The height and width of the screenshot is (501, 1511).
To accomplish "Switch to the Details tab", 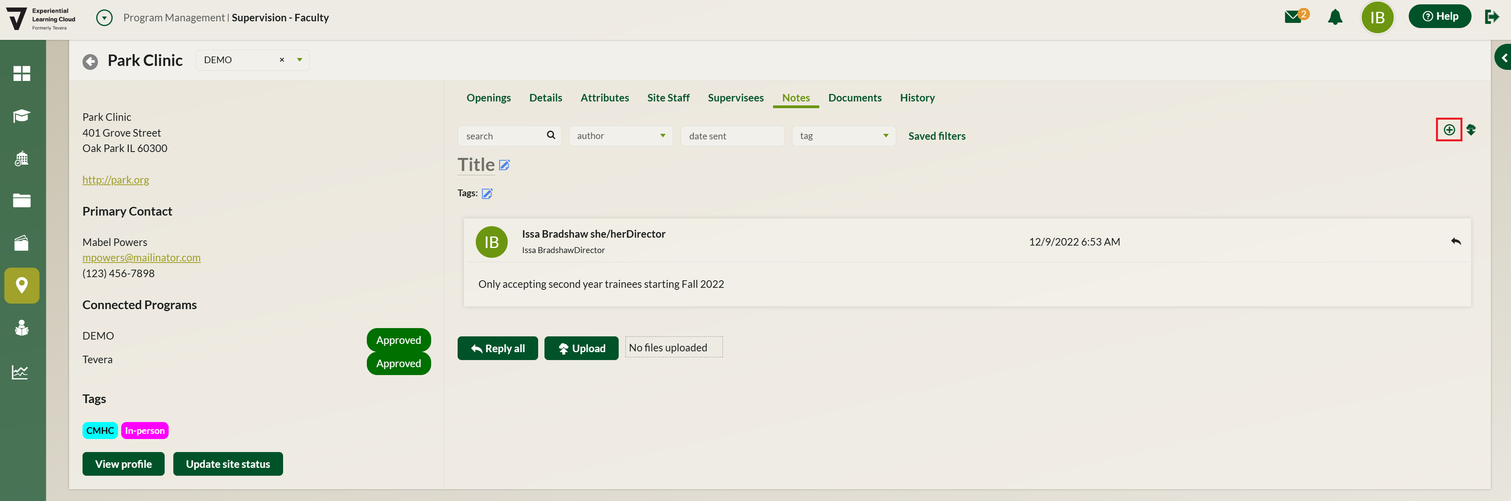I will click(546, 98).
